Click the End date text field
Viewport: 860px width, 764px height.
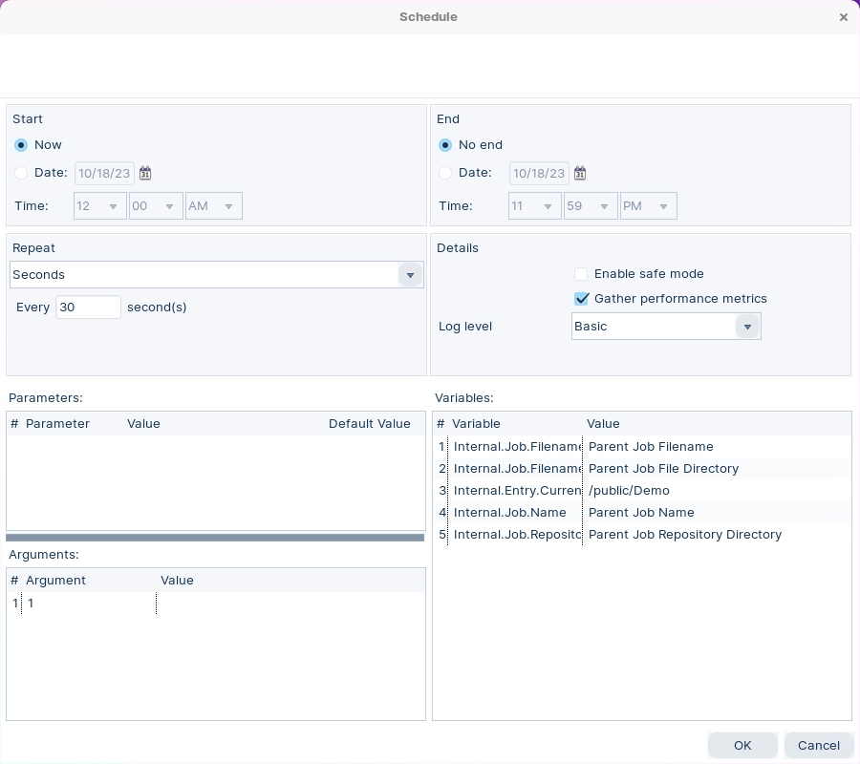(539, 173)
